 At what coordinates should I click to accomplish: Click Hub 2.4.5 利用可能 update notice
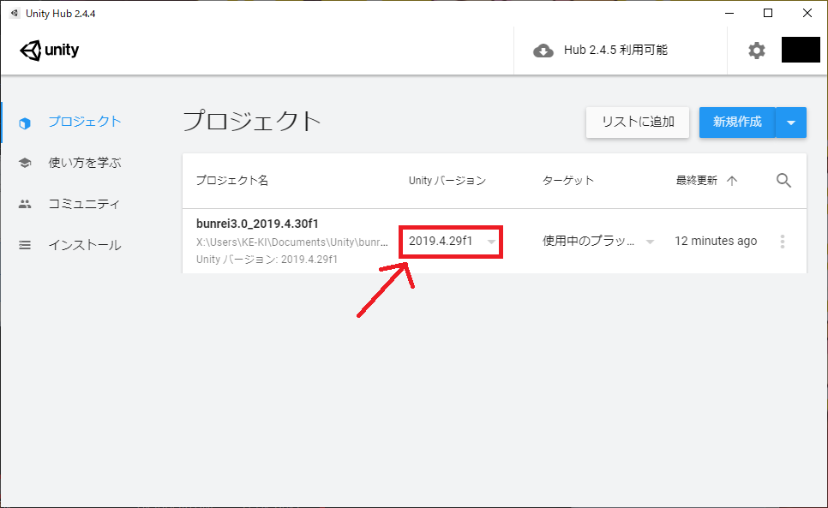point(615,51)
